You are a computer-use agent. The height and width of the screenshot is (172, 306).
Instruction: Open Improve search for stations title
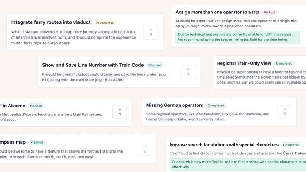(224, 145)
